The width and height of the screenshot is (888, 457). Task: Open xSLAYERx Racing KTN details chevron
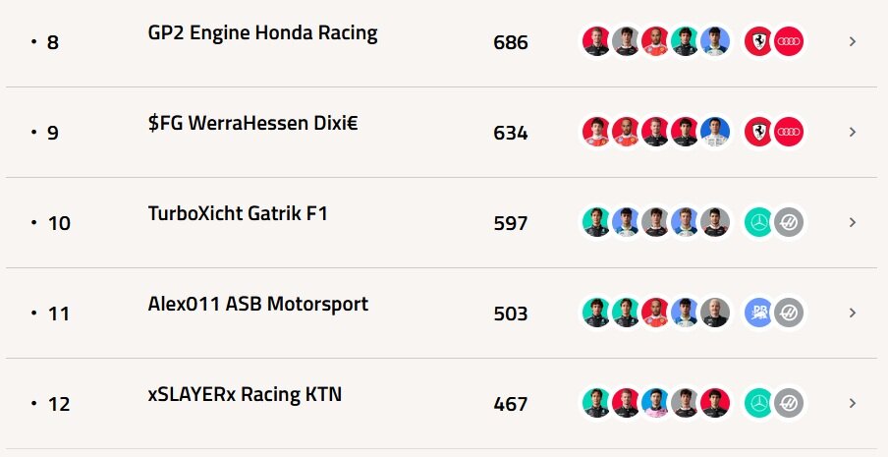click(852, 403)
